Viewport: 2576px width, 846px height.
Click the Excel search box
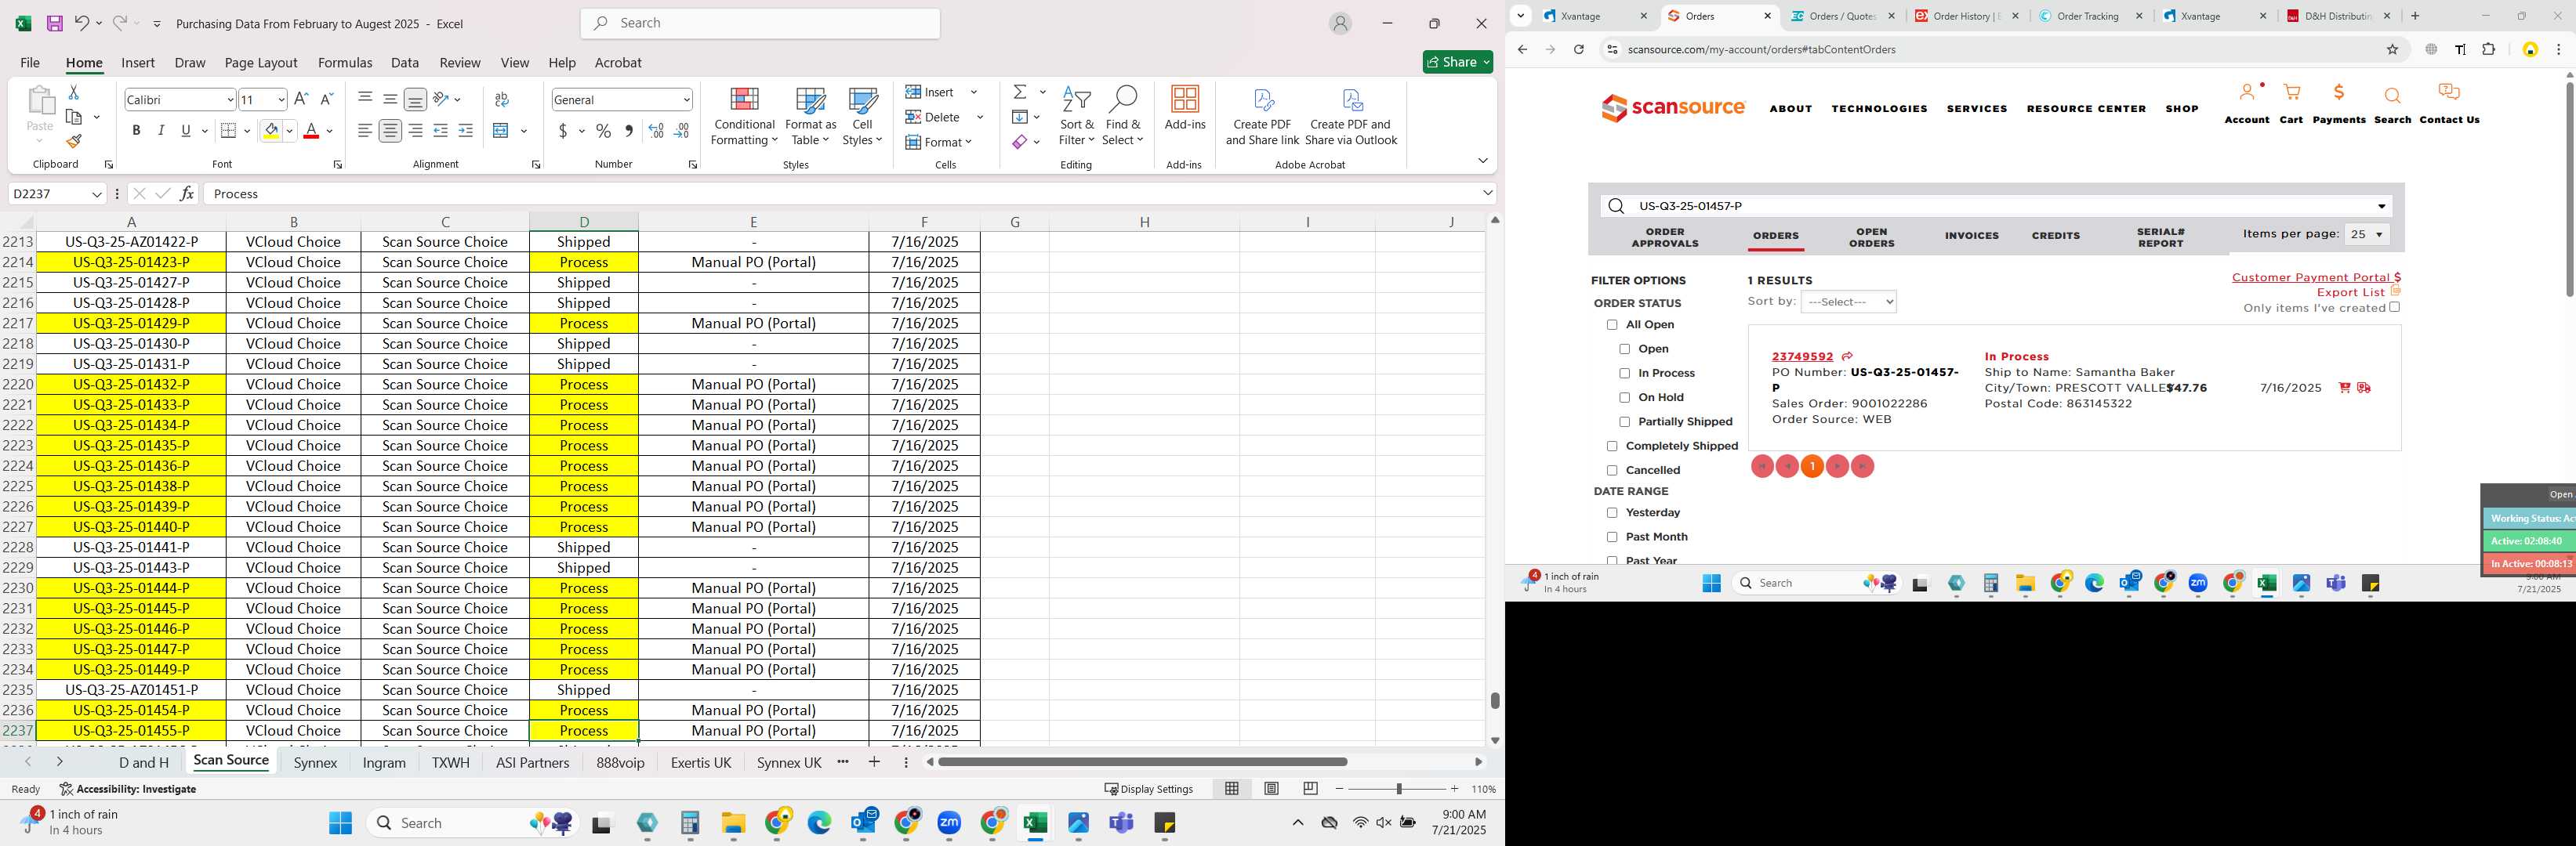point(760,23)
